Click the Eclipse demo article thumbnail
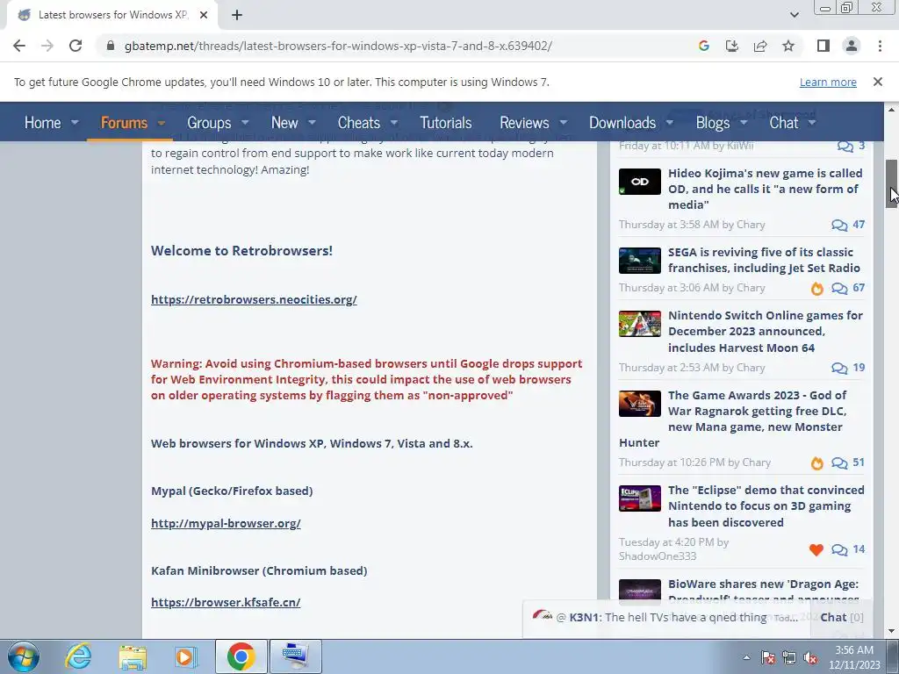 pyautogui.click(x=640, y=498)
